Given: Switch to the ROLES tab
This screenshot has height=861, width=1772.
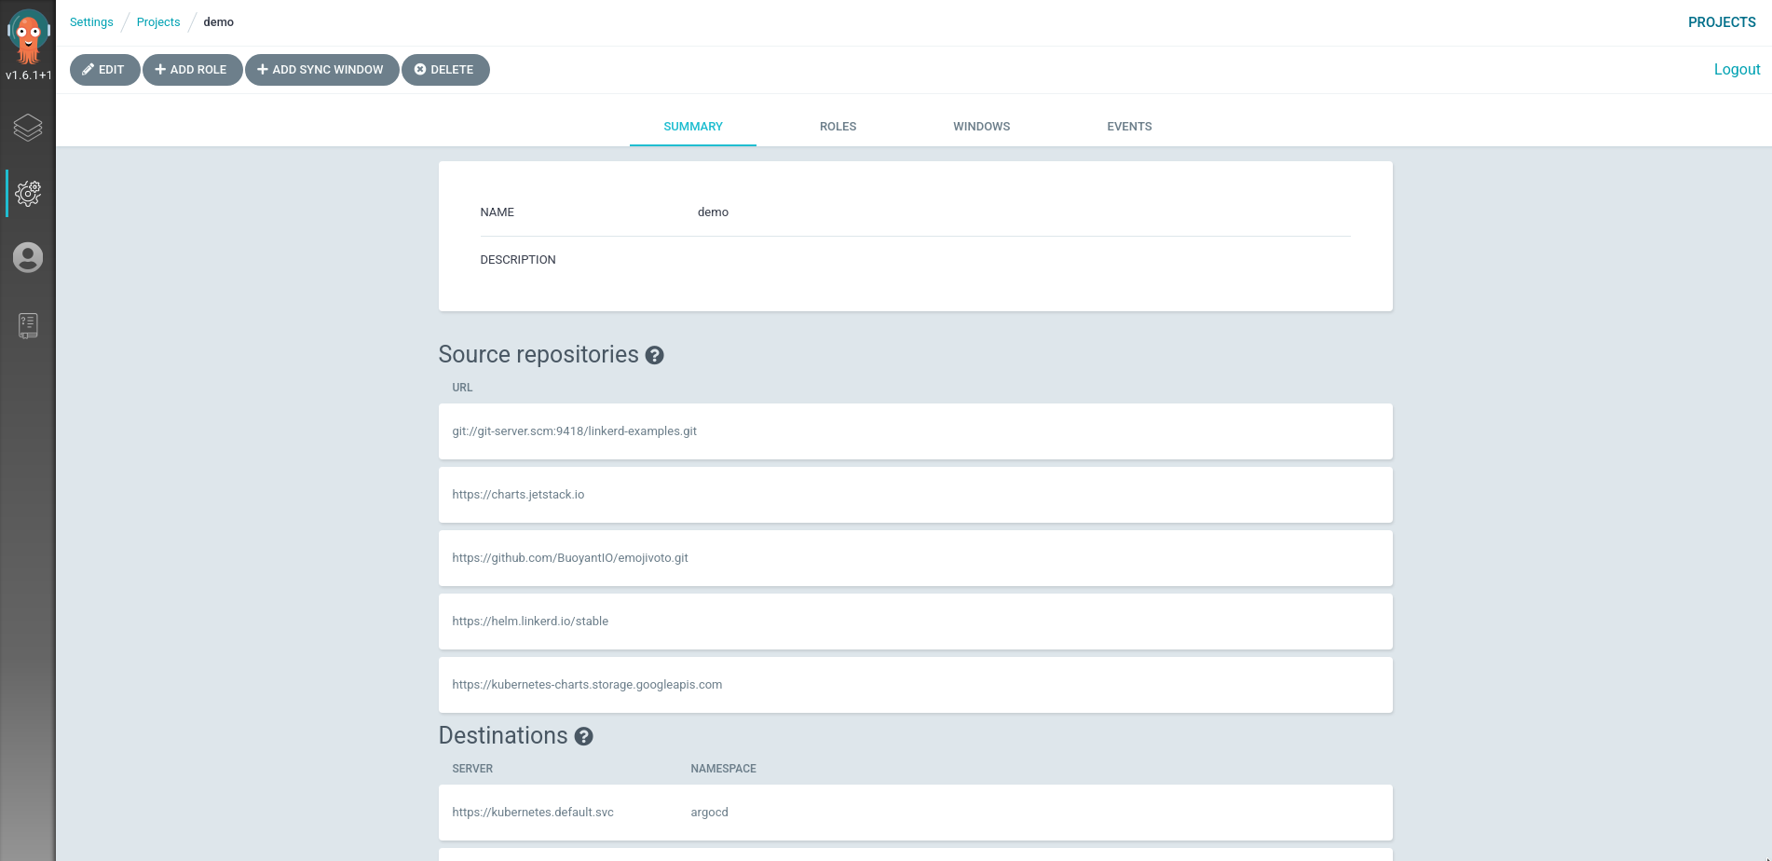Looking at the screenshot, I should 838,126.
